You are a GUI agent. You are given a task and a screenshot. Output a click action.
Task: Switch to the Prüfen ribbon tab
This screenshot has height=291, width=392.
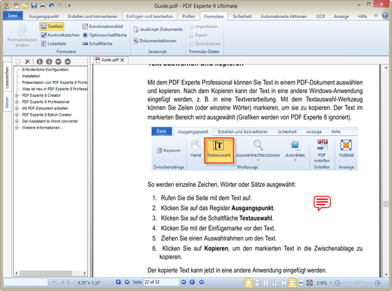point(188,17)
